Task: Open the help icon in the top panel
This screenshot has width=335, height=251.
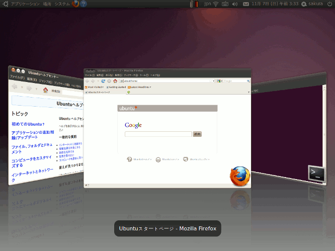Action: [83, 4]
